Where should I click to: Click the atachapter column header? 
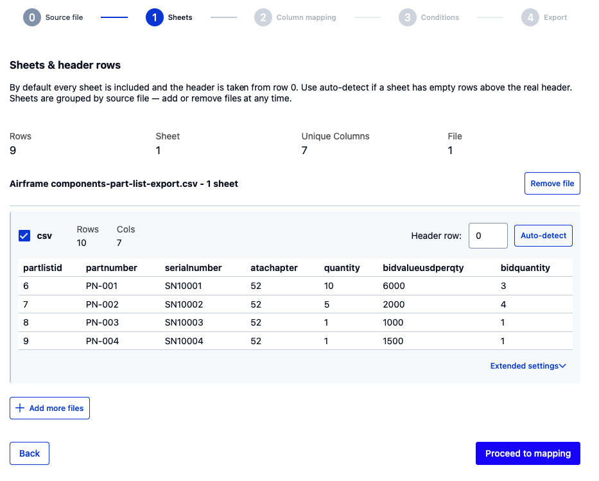274,268
